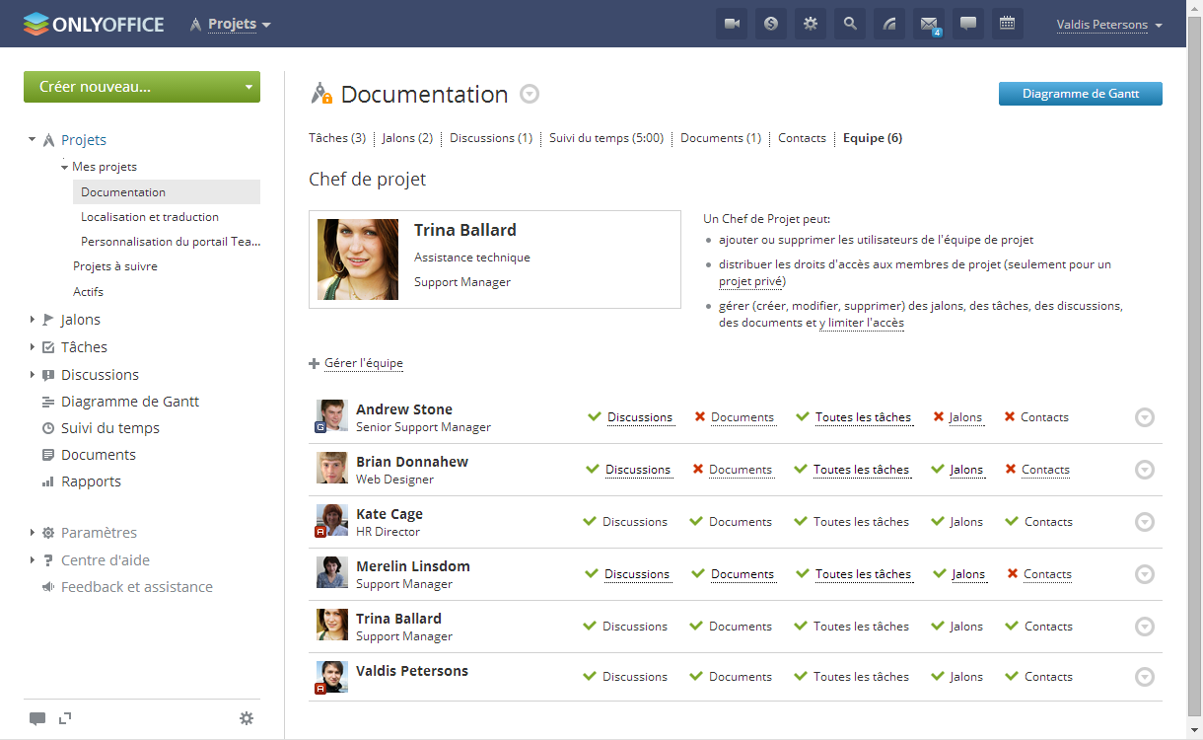Viewport: 1203px width, 740px height.
Task: Open actions menu for Kate Cage row
Action: pos(1144,522)
